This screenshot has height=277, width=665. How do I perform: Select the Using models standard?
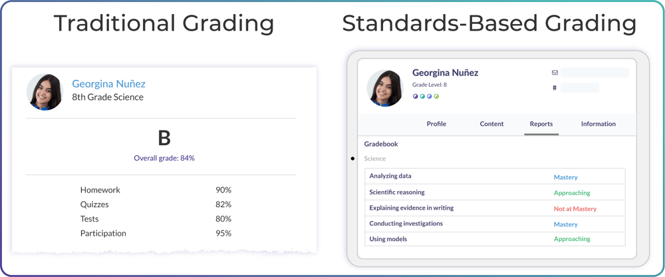pyautogui.click(x=388, y=239)
